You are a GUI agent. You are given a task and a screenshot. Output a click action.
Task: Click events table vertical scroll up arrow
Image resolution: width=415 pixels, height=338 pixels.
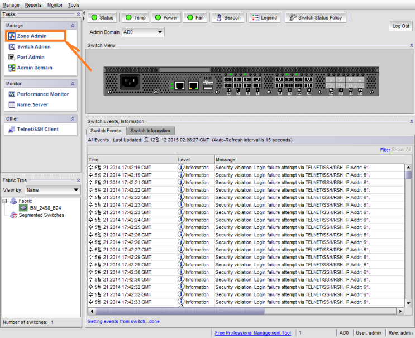point(408,167)
